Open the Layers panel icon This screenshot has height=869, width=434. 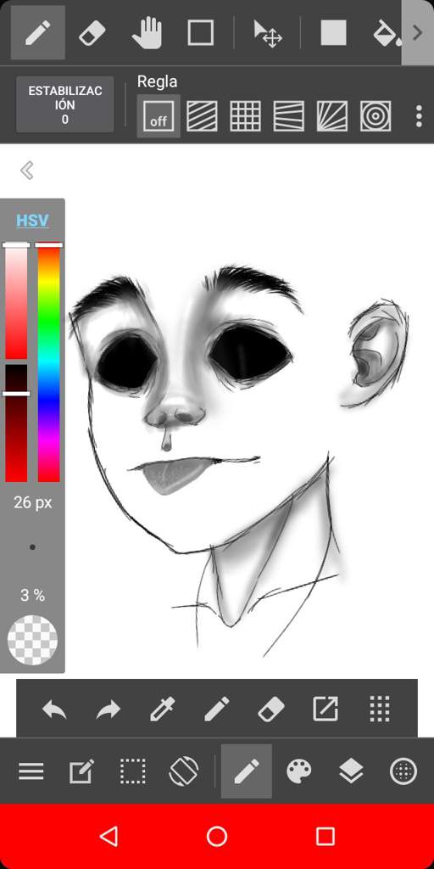(351, 771)
